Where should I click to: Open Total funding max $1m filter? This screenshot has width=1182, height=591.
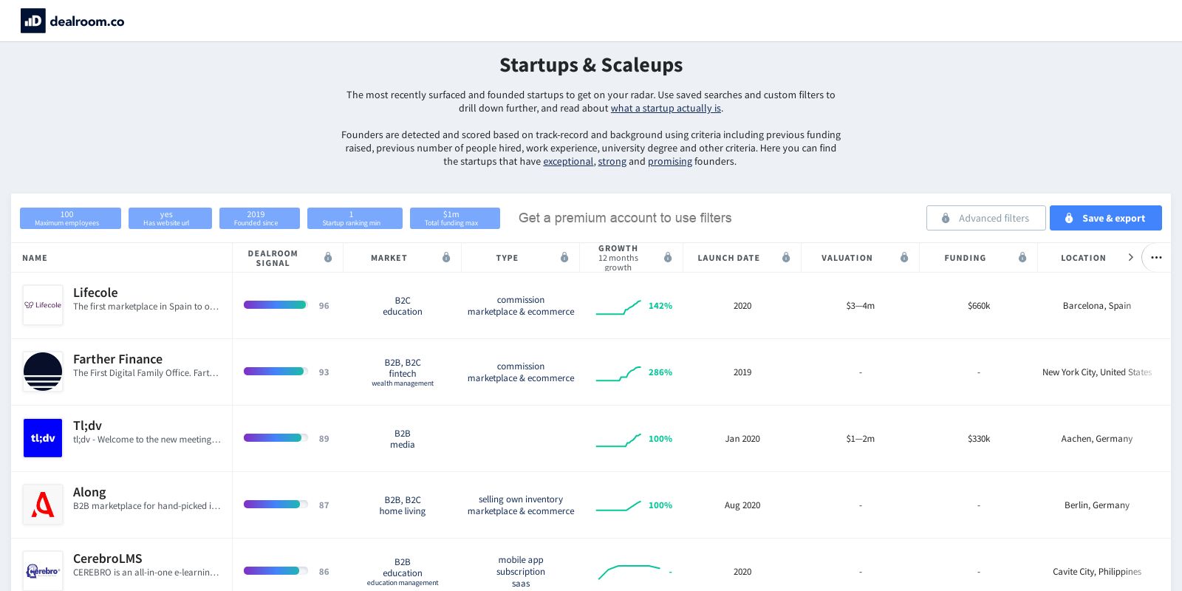point(455,218)
